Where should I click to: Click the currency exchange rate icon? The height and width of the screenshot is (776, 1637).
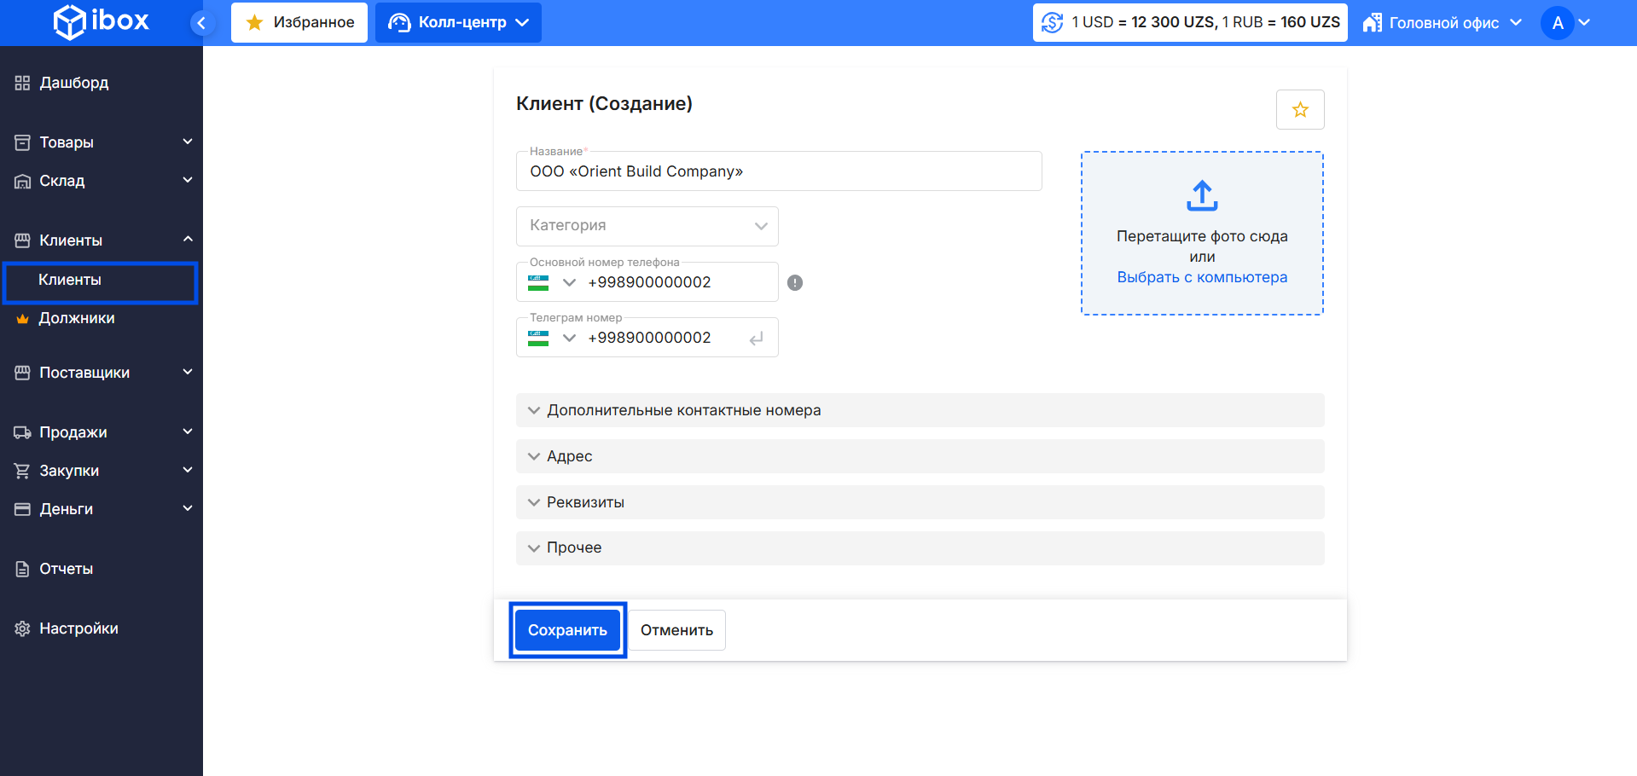[1052, 23]
